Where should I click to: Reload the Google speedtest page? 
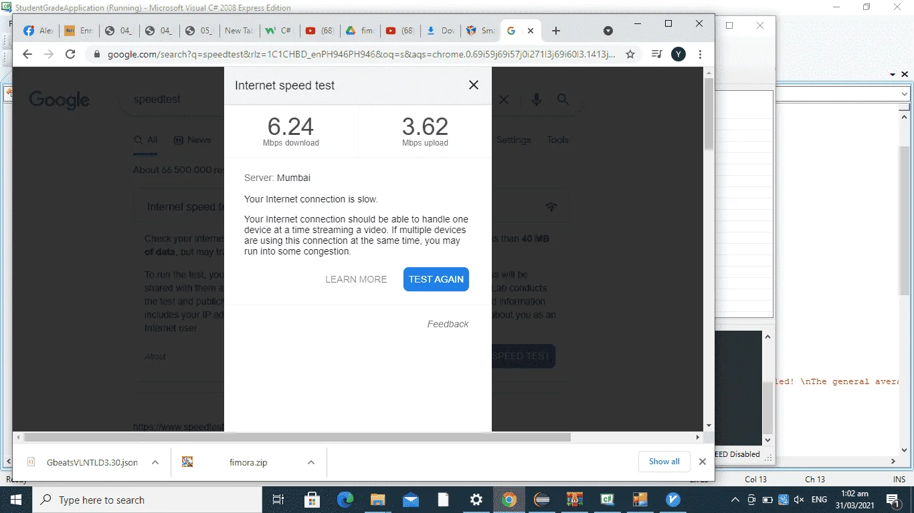(70, 54)
